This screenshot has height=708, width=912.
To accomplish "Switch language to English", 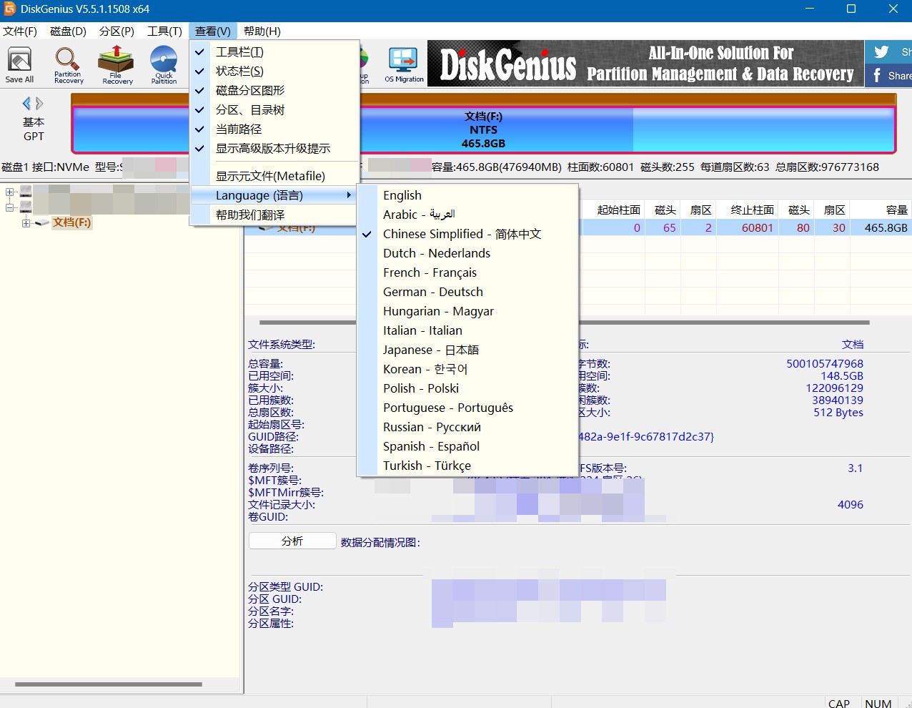I will click(x=467, y=195).
